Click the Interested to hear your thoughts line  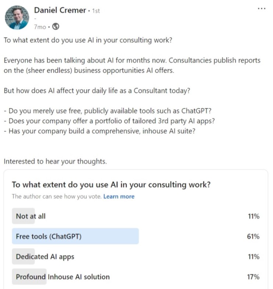pos(55,161)
